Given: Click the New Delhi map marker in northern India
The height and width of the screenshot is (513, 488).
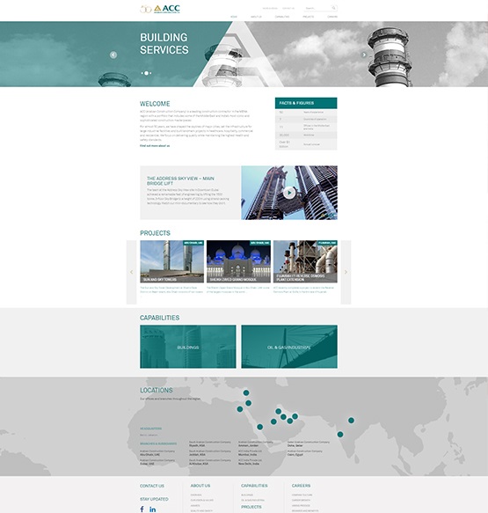Looking at the screenshot, I should pyautogui.click(x=351, y=420).
